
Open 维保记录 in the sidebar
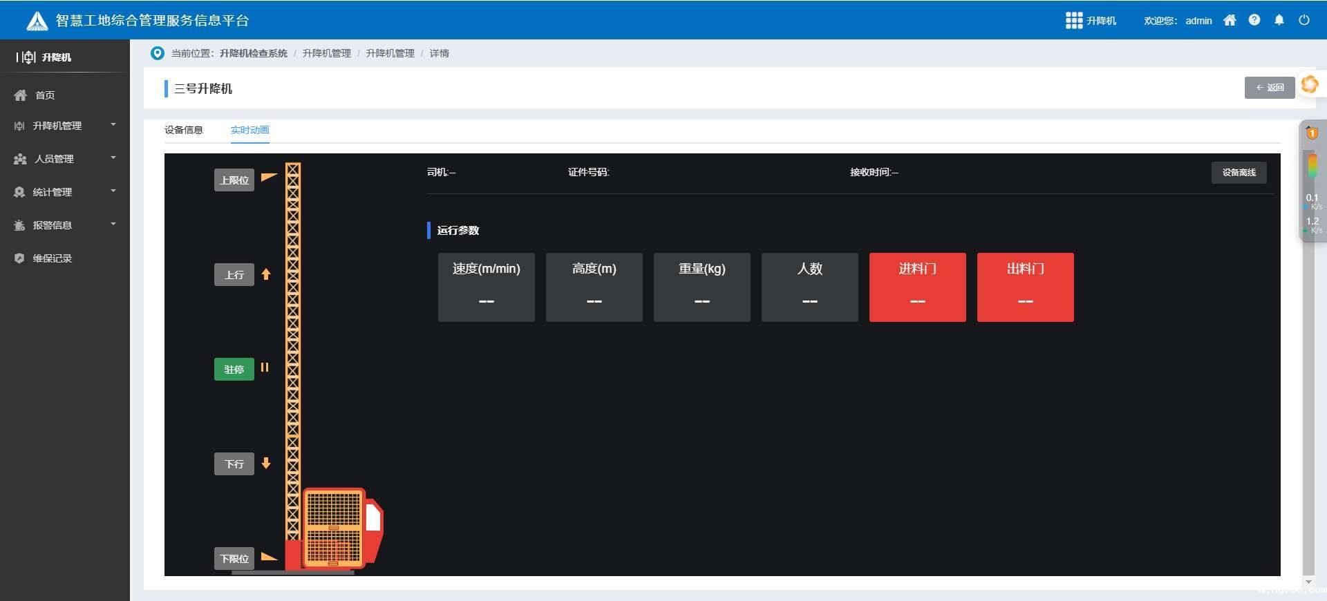coord(53,258)
